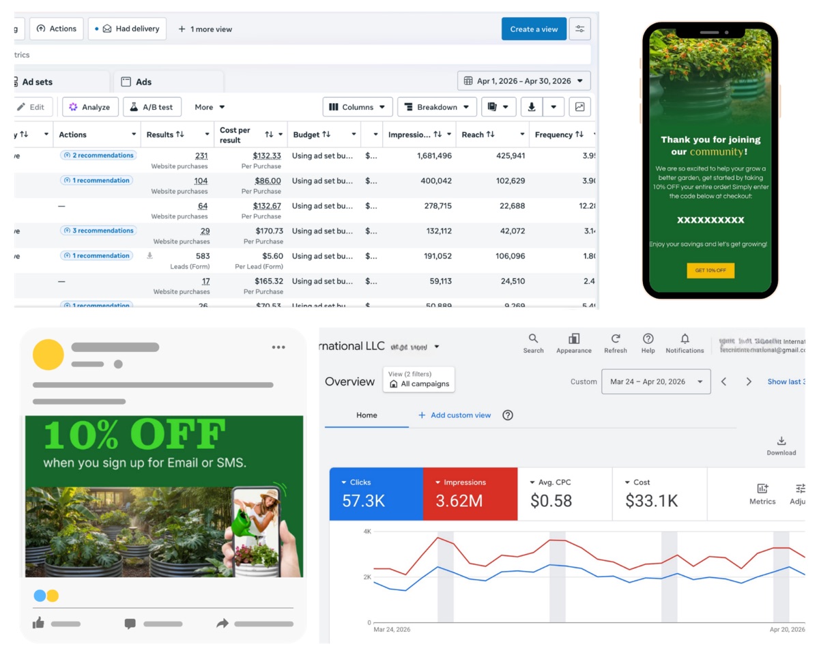Image resolution: width=819 pixels, height=655 pixels.
Task: Open the Mar 24 – Apr 20, 2026 date dropdown
Action: pyautogui.click(x=656, y=381)
